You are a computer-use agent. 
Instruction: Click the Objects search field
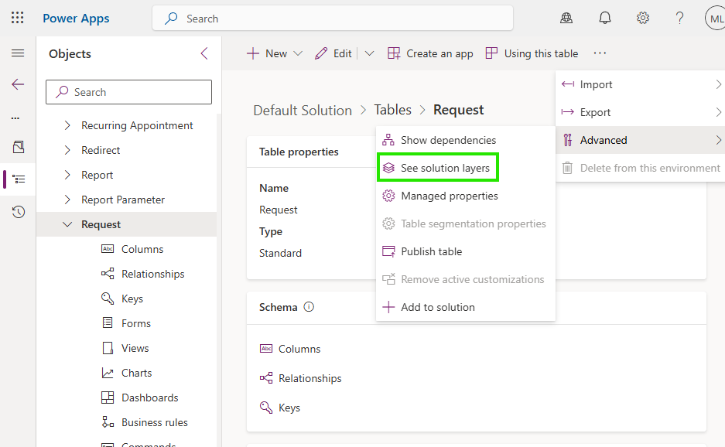pyautogui.click(x=128, y=92)
